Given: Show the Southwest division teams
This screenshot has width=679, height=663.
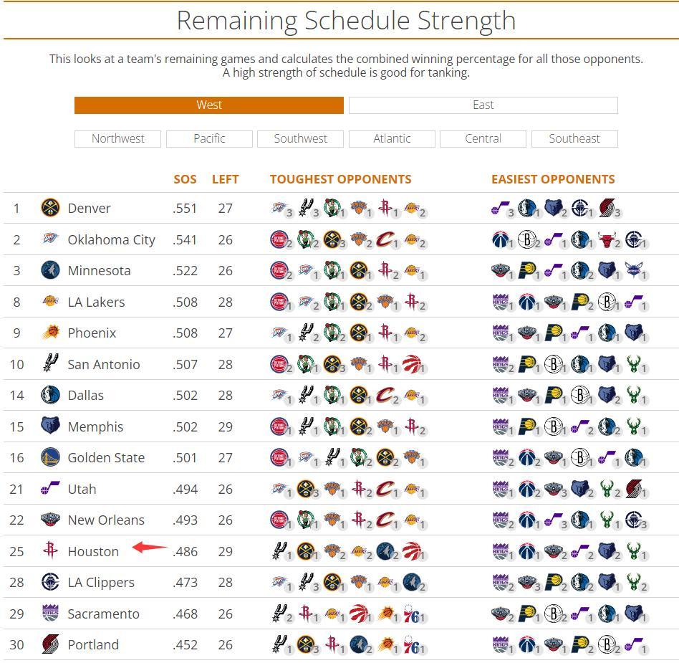Looking at the screenshot, I should click(301, 139).
